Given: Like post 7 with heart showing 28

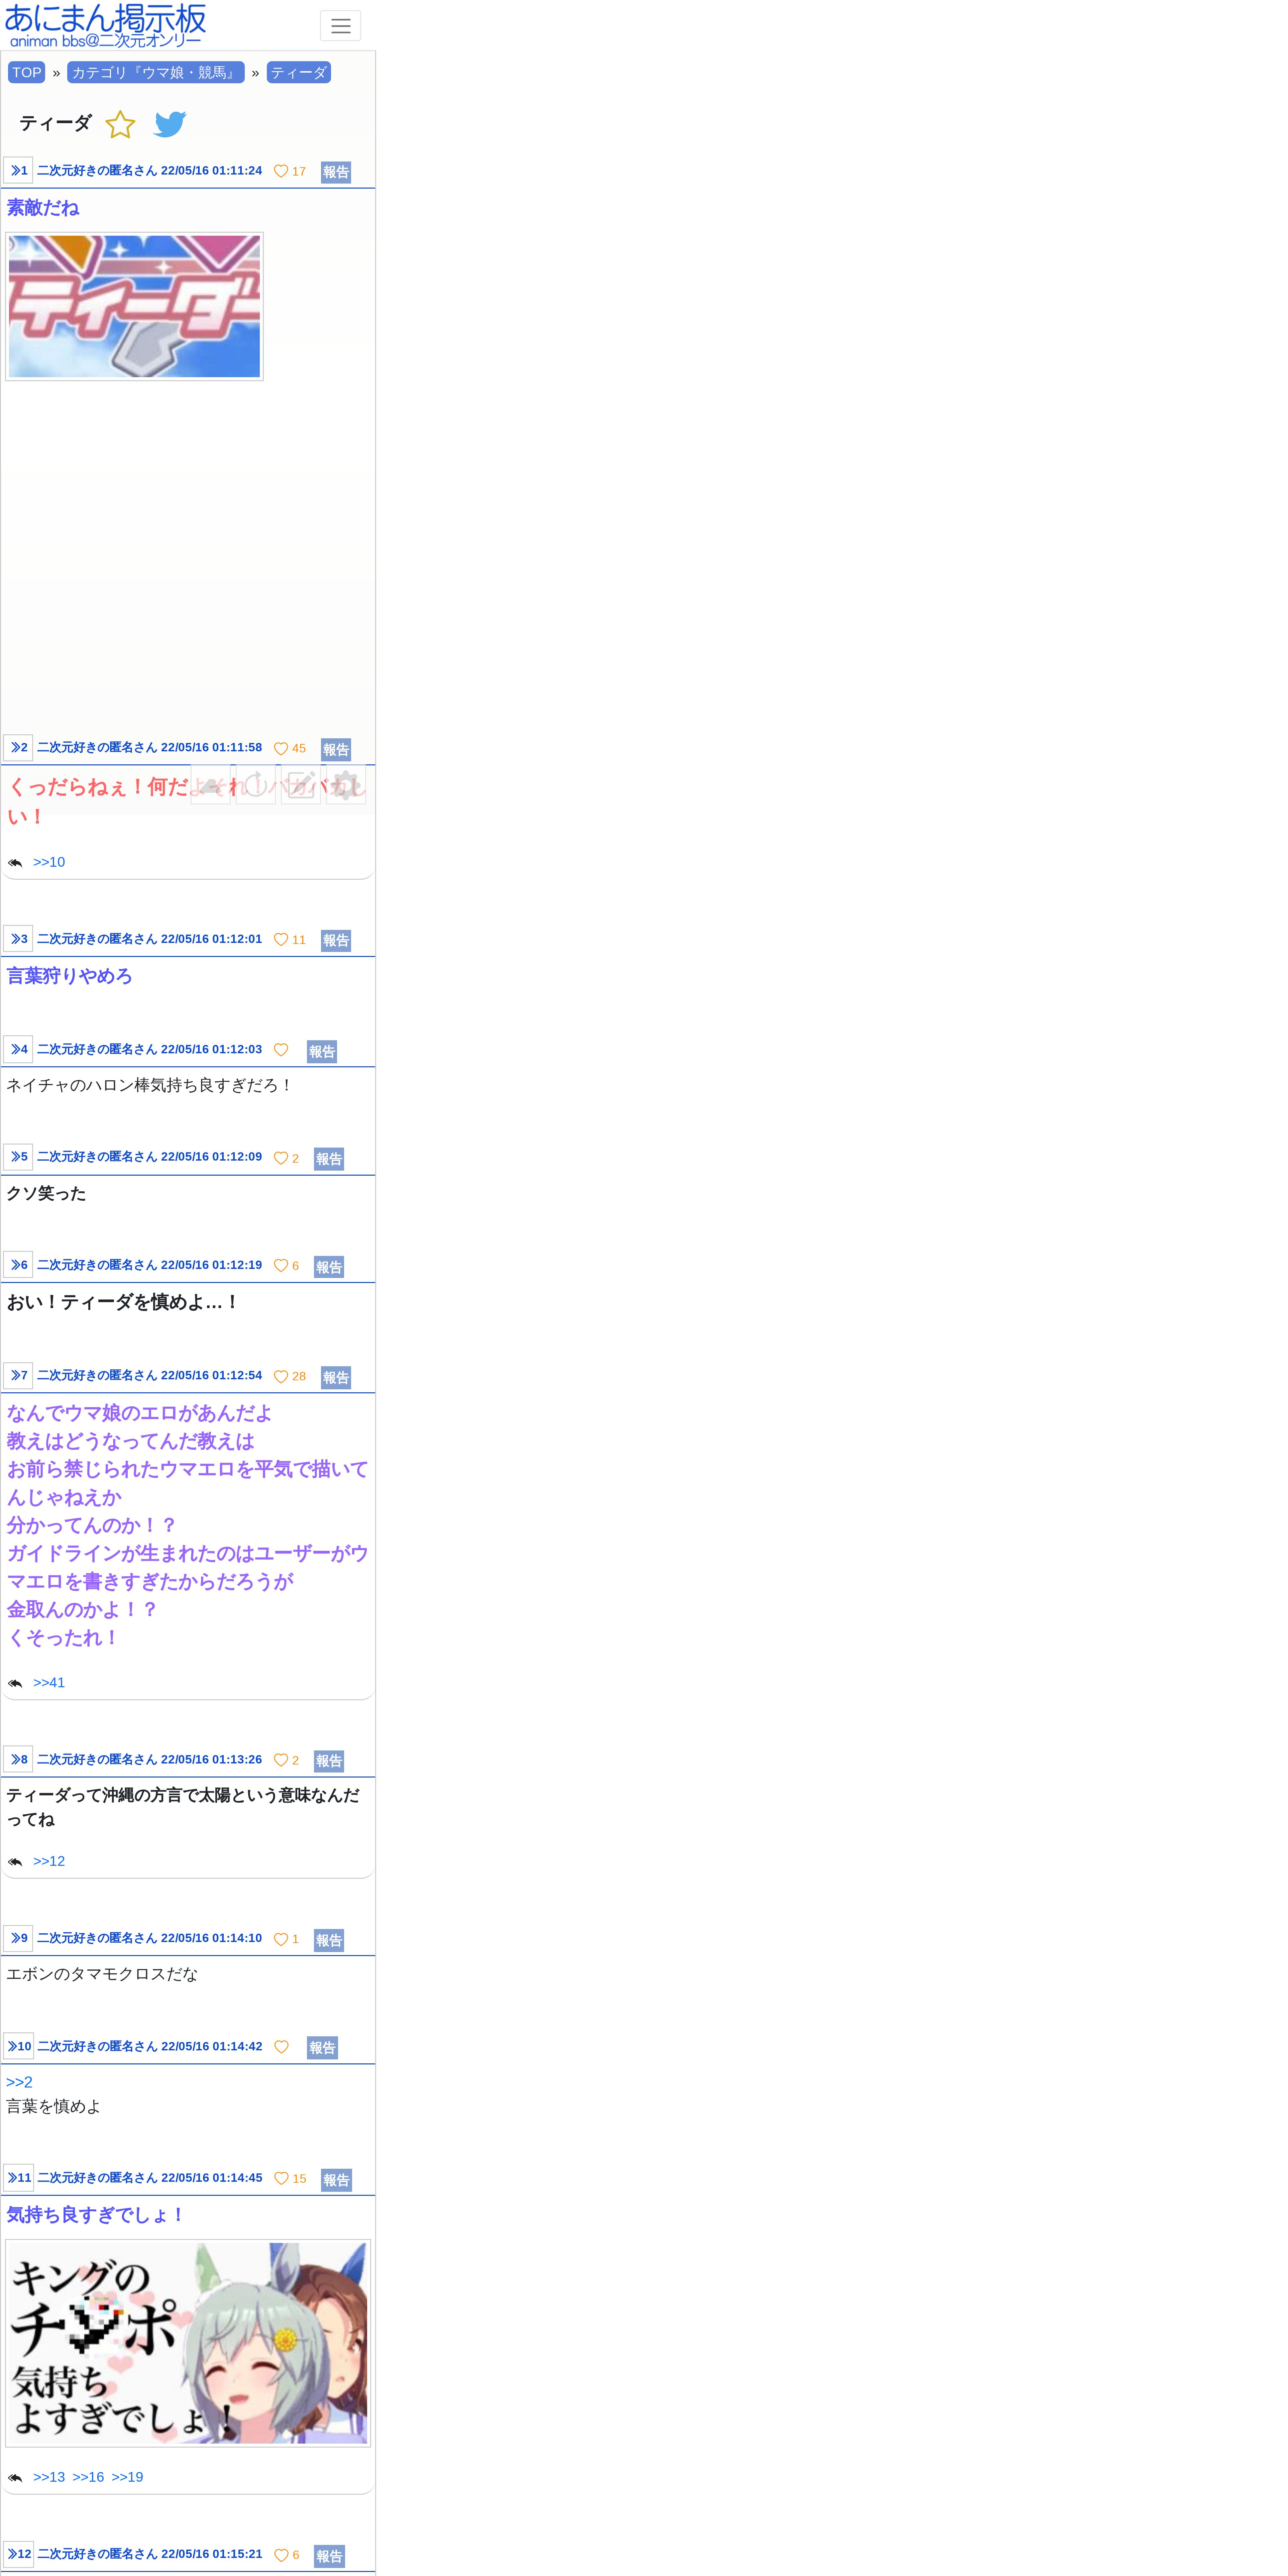Looking at the screenshot, I should 290,1377.
